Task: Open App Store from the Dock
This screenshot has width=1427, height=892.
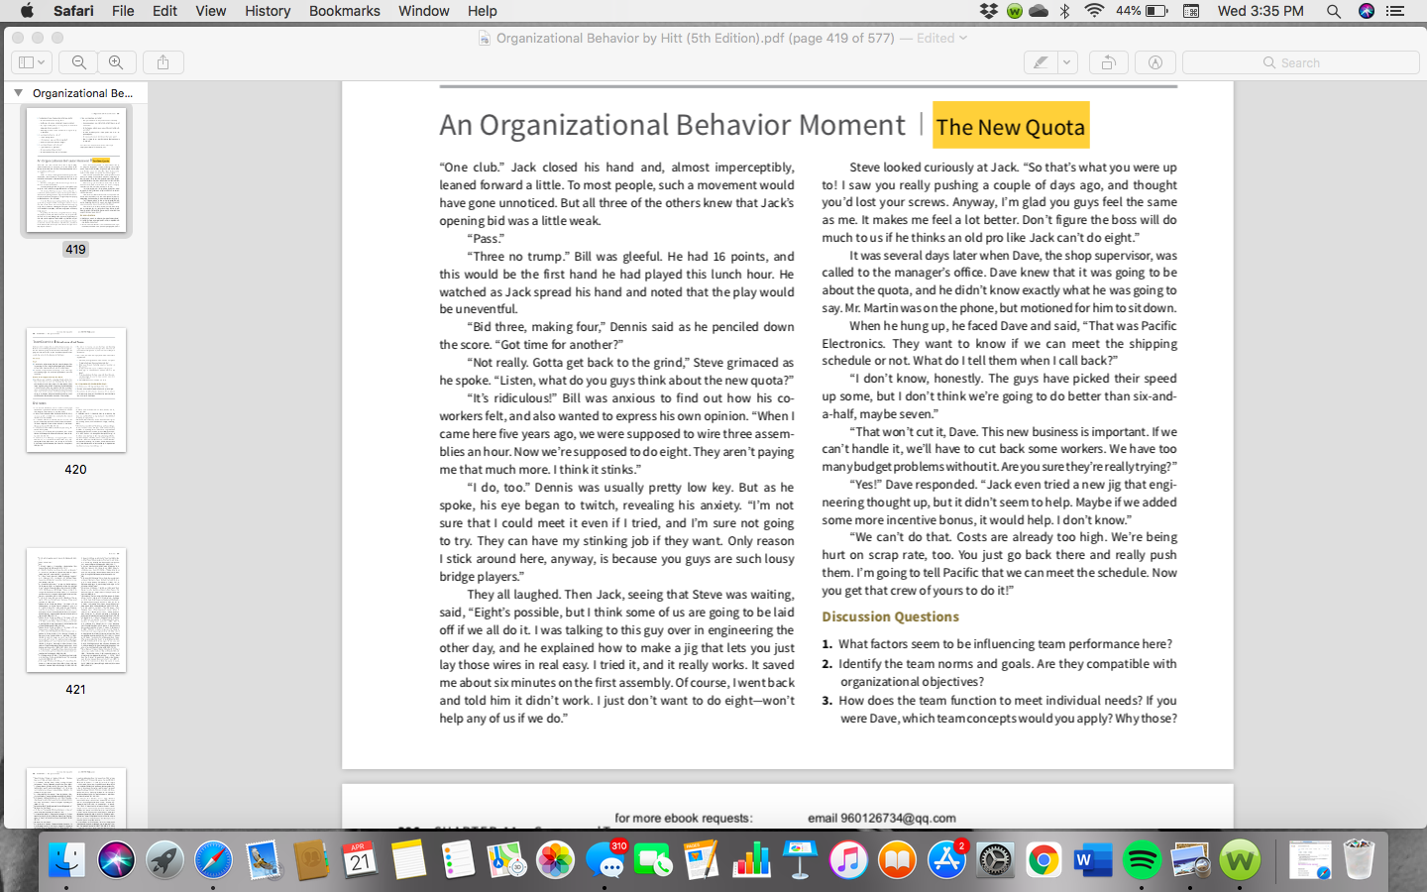Action: pos(946,859)
